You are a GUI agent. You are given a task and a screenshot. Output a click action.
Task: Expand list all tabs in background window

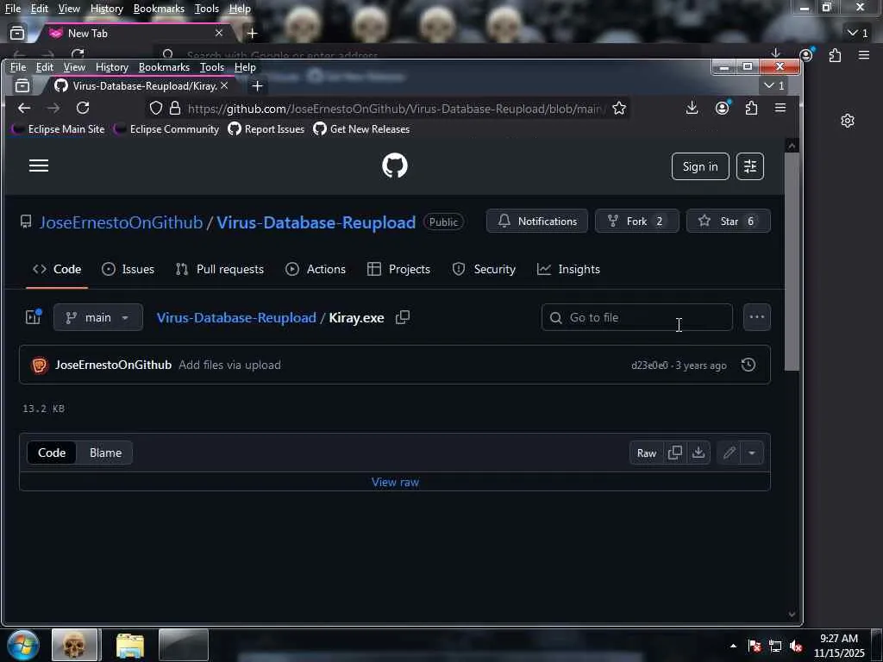[x=858, y=34]
